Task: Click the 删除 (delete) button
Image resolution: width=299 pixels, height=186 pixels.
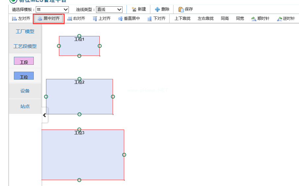Action: (162, 10)
